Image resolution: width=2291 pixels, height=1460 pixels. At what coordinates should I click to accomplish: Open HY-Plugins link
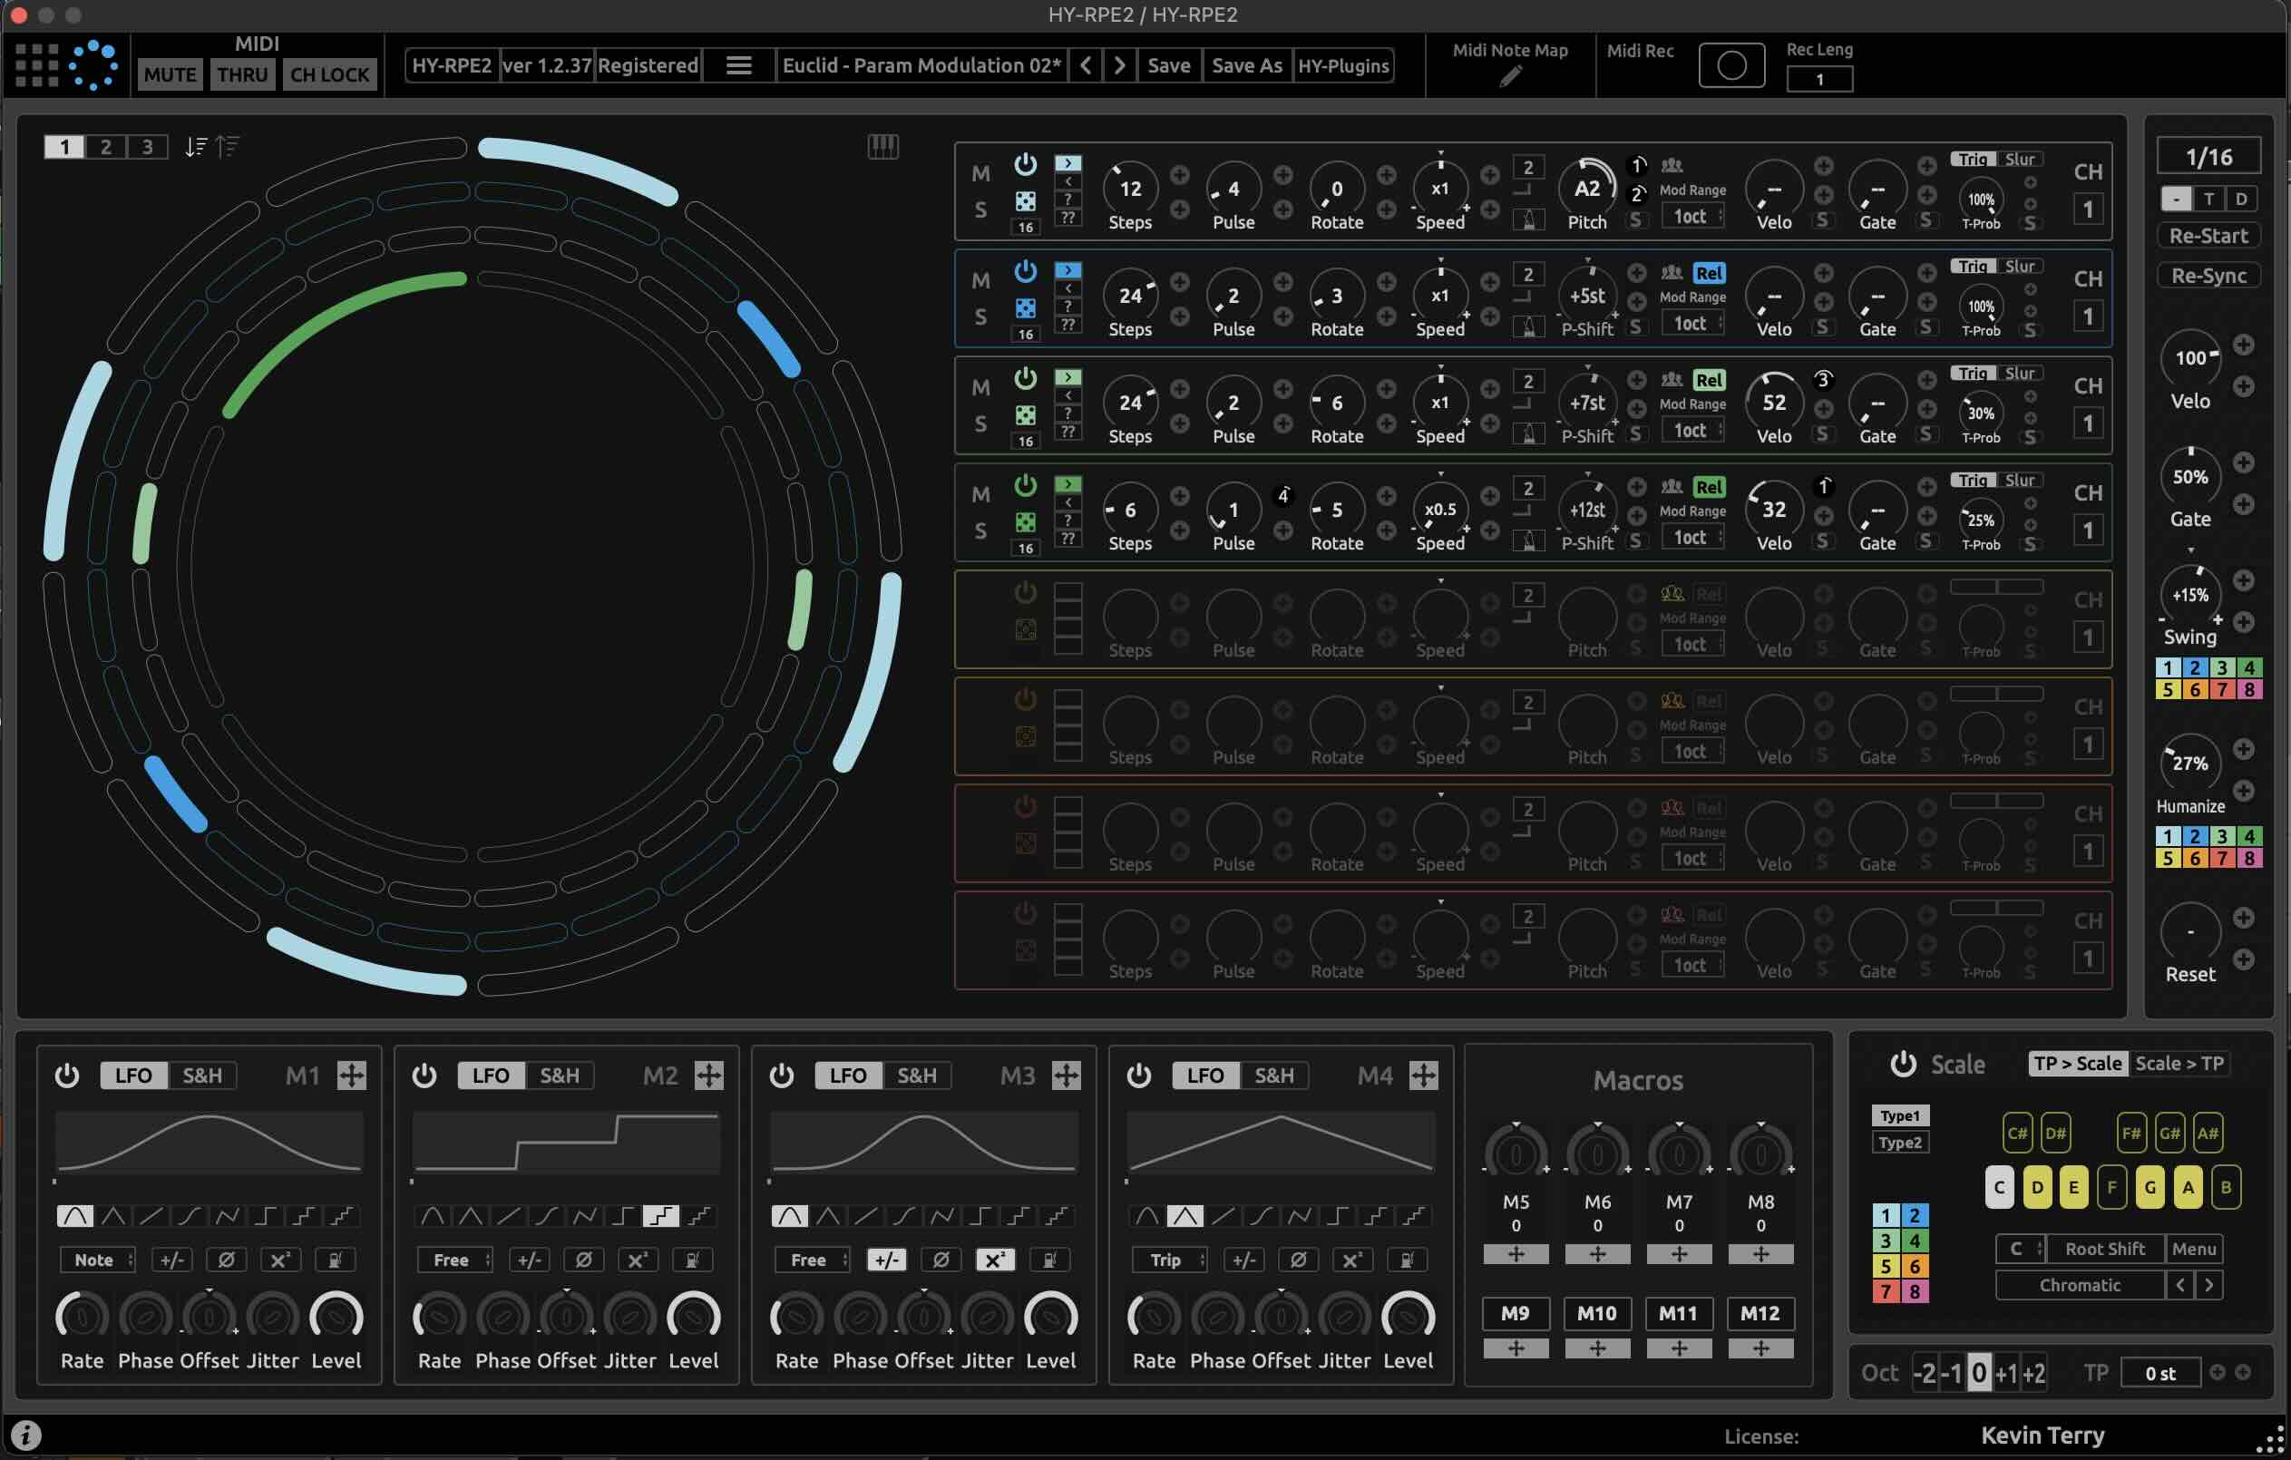click(1342, 65)
